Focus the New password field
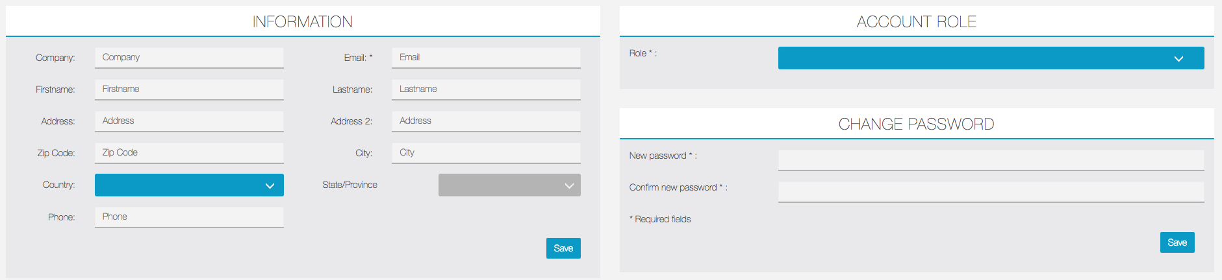Viewport: 1222px width, 280px height. point(990,160)
